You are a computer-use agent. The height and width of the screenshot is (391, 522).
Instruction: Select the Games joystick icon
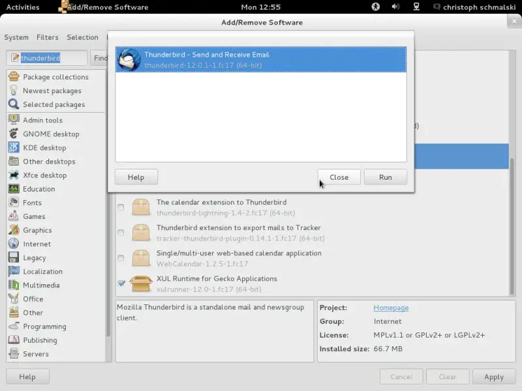tap(14, 216)
